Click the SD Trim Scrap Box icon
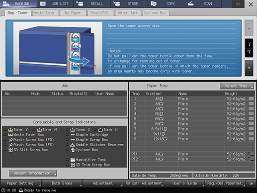This screenshot has height=193, width=257. click(x=73, y=165)
